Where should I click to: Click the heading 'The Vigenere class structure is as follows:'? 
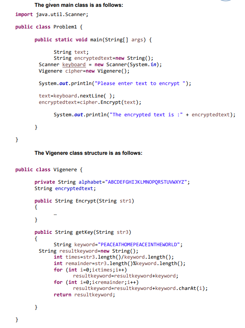(x=88, y=153)
